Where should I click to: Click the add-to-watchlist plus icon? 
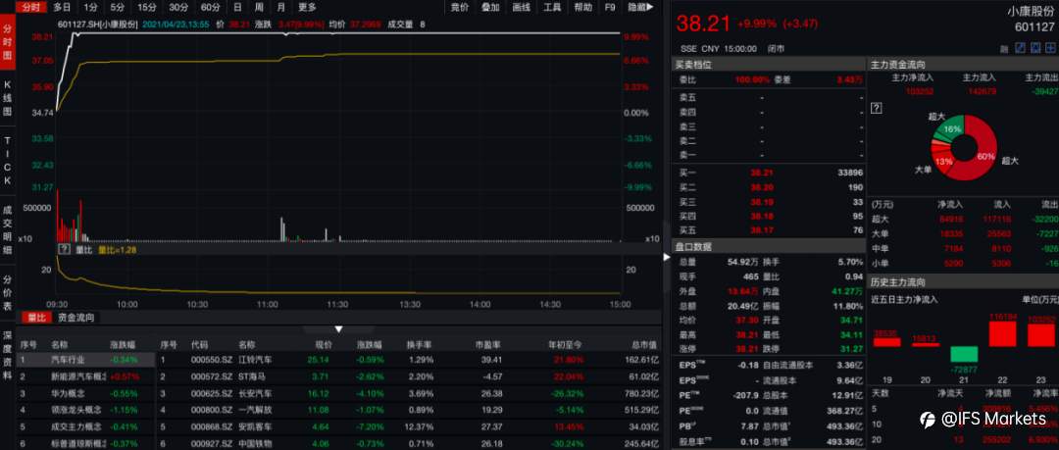(1050, 48)
